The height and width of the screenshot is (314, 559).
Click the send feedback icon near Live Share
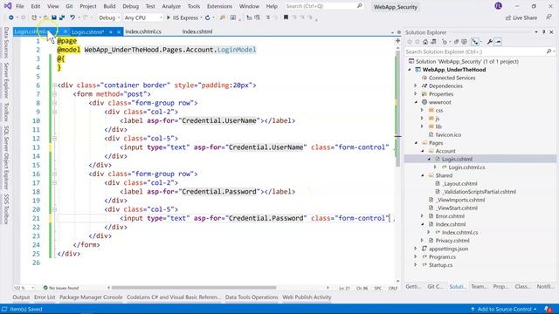(549, 17)
